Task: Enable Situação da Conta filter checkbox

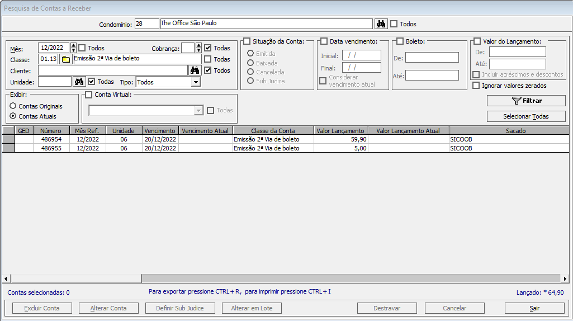Action: tap(248, 41)
